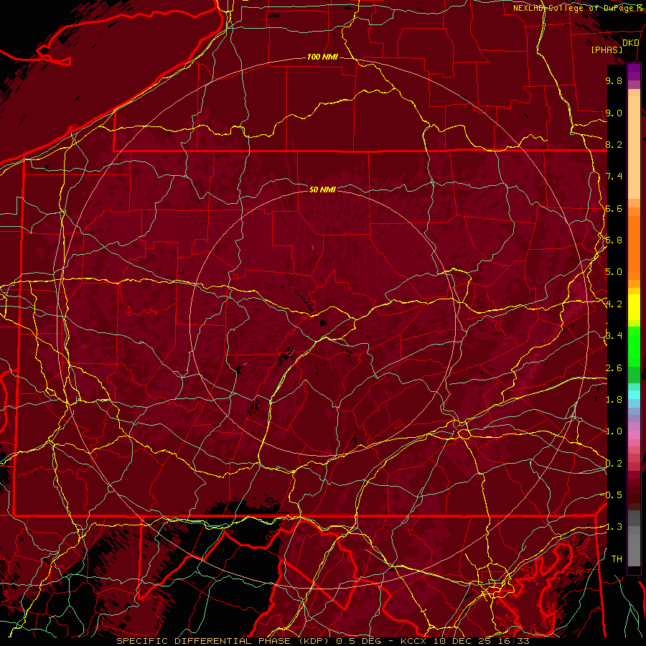Click the 1.8 legend value
646x646 pixels.
[614, 400]
